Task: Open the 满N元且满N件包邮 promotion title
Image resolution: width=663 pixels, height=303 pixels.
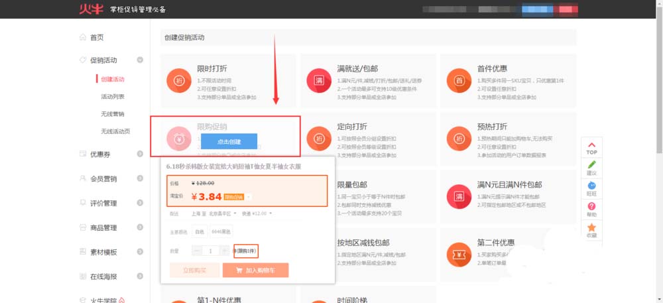Action: [x=509, y=185]
